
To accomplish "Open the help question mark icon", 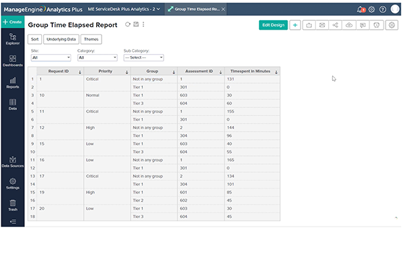I will point(382,9).
